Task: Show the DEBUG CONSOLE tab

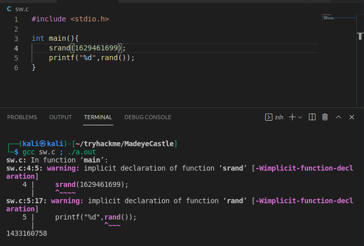Action: [148, 117]
